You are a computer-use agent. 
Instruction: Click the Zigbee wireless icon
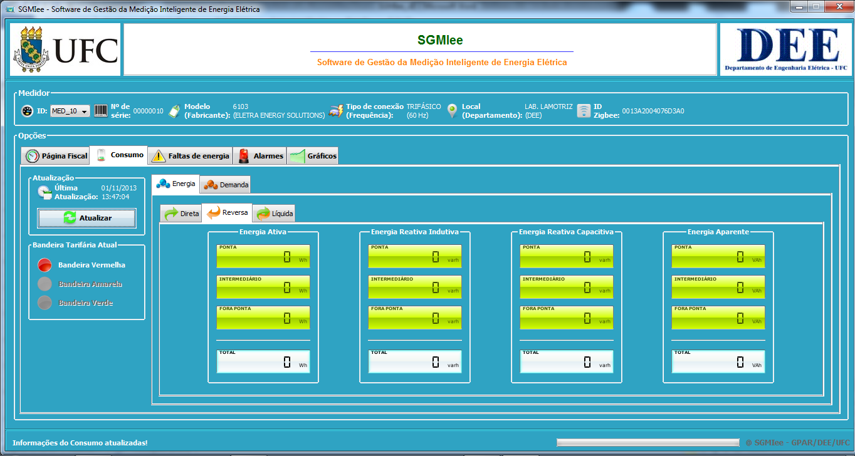pyautogui.click(x=584, y=111)
